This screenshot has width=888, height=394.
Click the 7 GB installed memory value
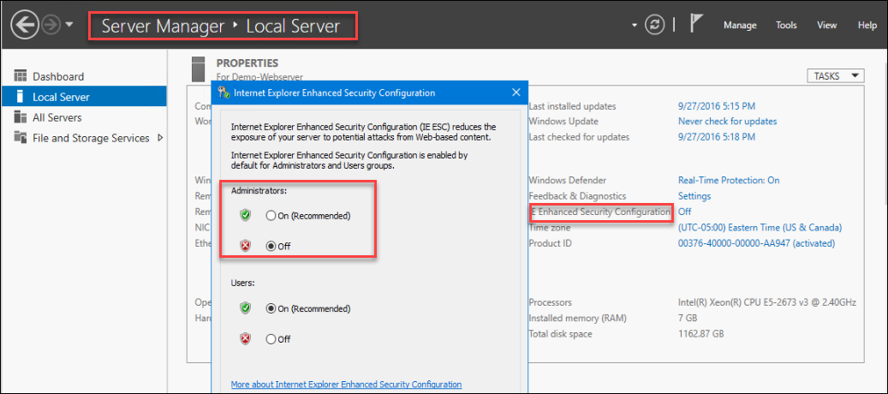688,318
